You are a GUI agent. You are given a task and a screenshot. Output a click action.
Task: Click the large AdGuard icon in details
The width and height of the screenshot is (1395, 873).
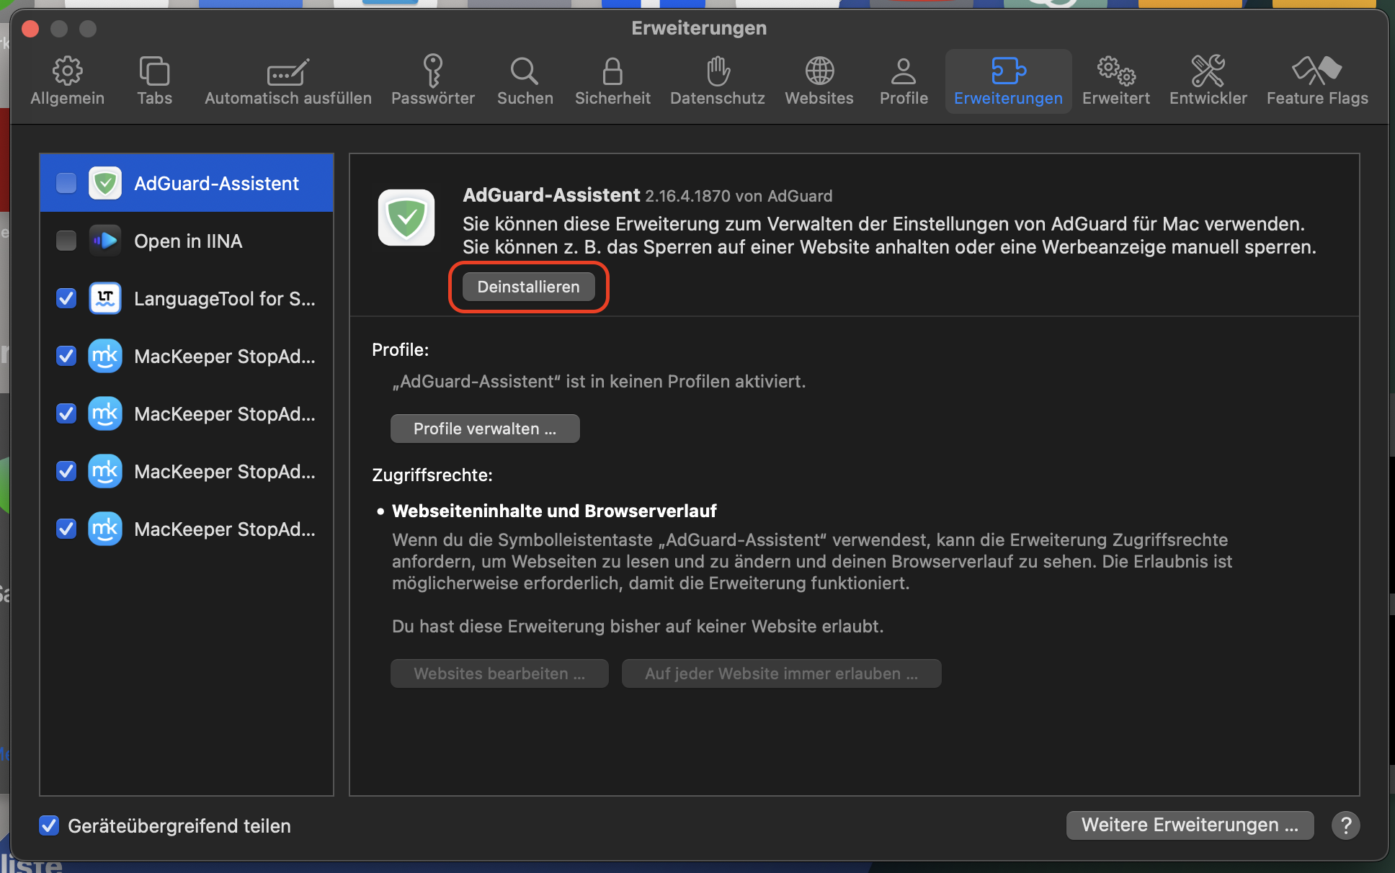coord(406,218)
